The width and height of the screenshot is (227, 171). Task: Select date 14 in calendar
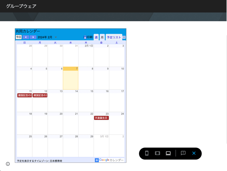coord(76,91)
